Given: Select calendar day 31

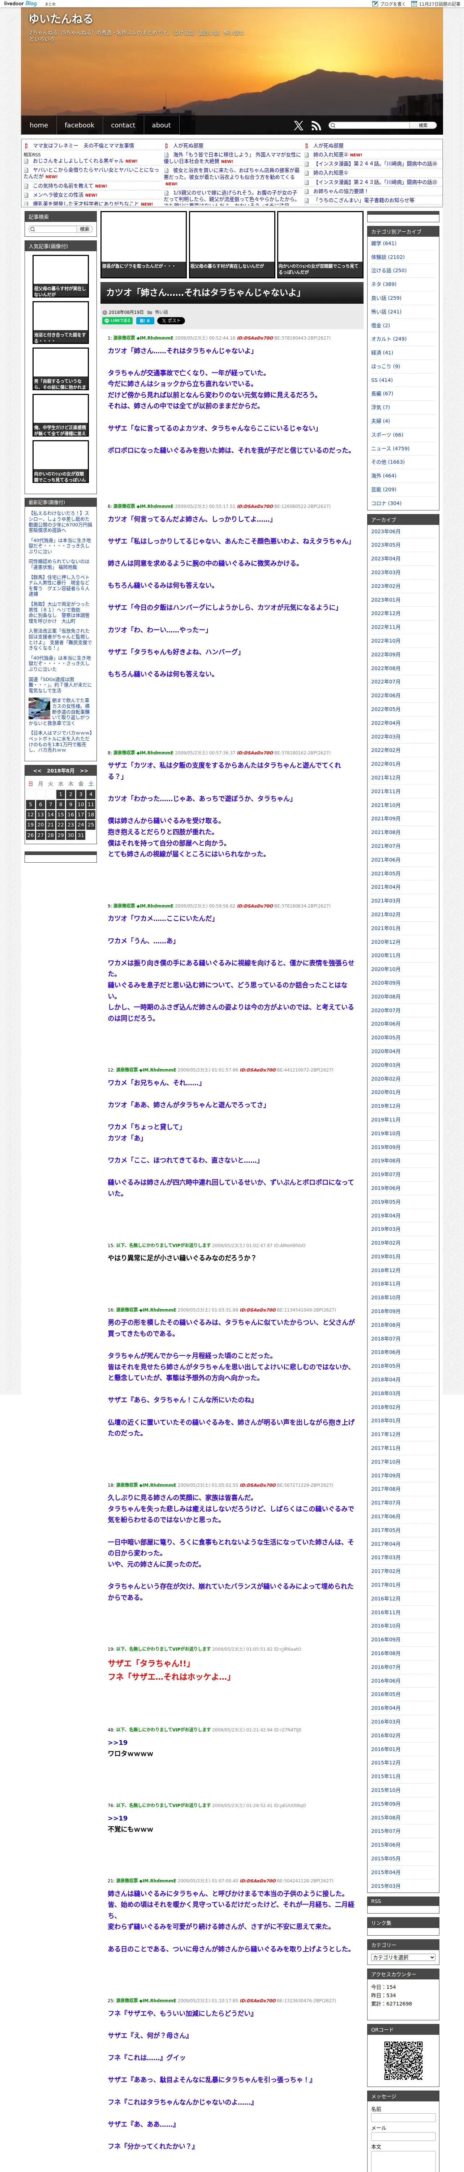Looking at the screenshot, I should pyautogui.click(x=81, y=835).
